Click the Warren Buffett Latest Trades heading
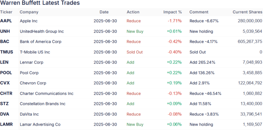The height and width of the screenshot is (130, 263). [x=40, y=3]
